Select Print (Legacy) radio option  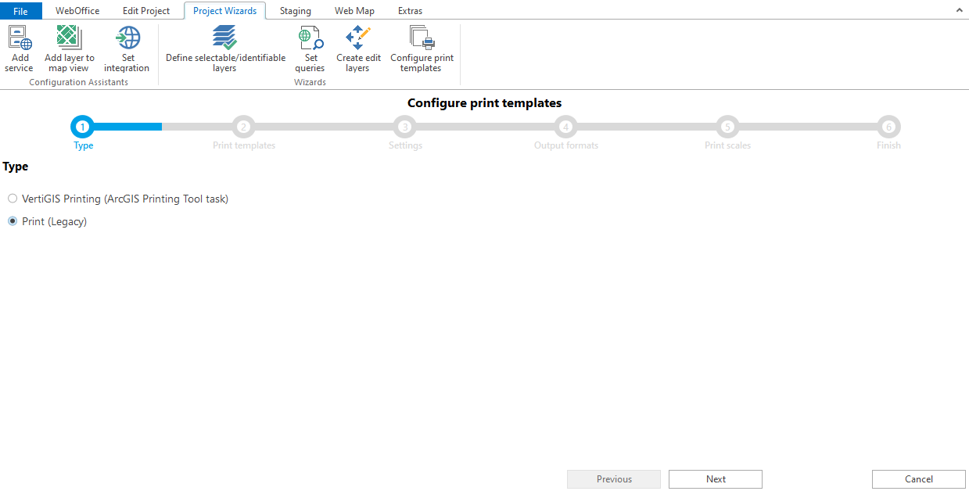(13, 221)
